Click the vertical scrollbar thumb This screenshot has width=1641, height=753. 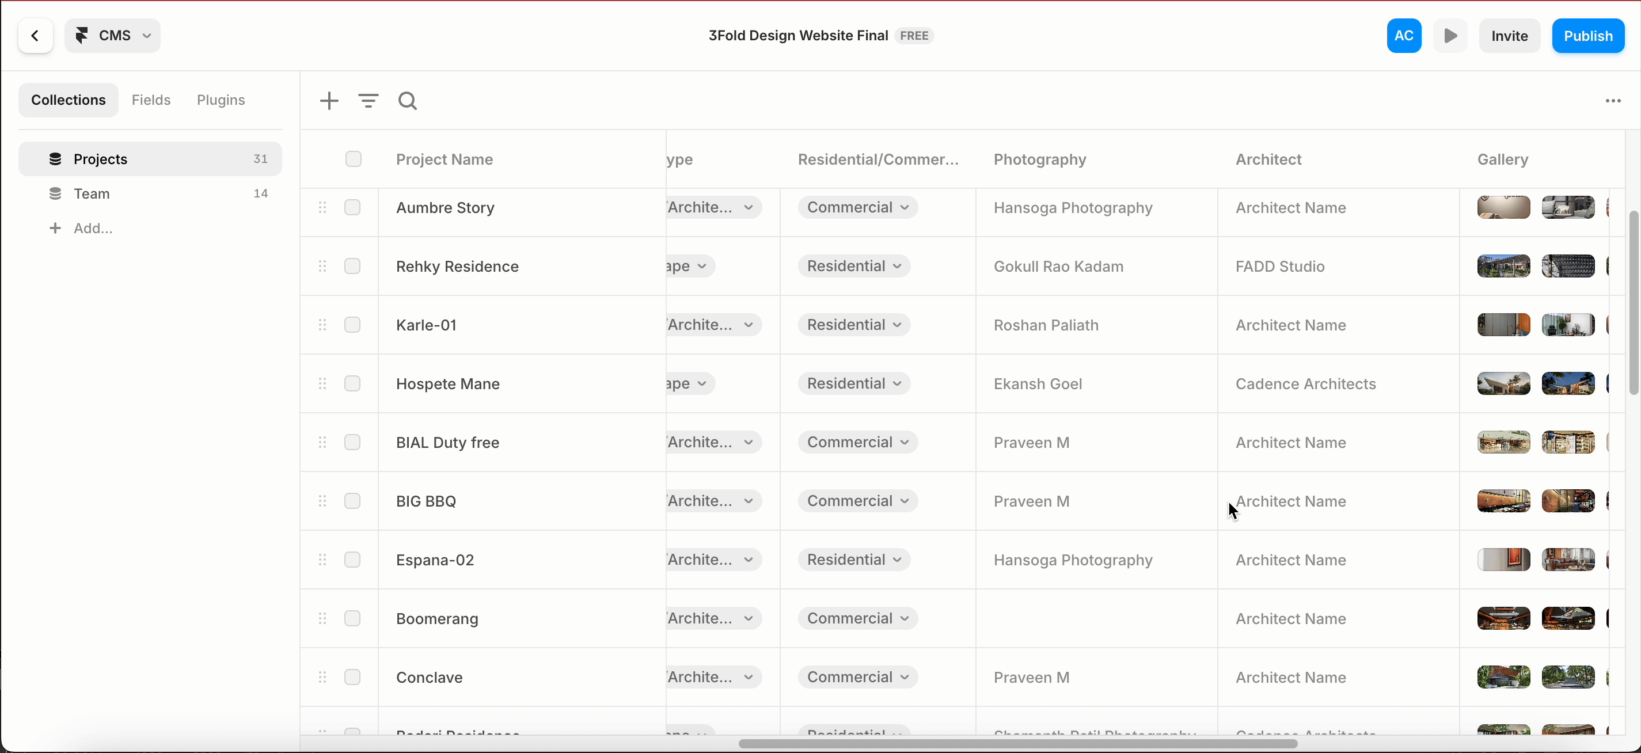1634,303
